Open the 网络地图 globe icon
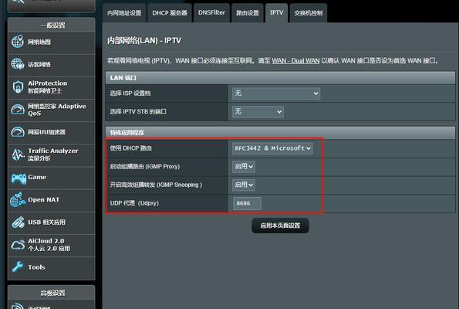Screen dimensions: 459x309 (18, 42)
